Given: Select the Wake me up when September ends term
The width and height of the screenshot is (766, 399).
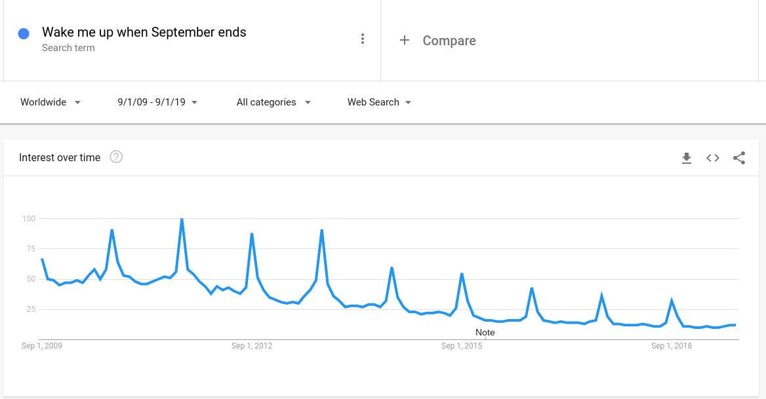Looking at the screenshot, I should 144,32.
